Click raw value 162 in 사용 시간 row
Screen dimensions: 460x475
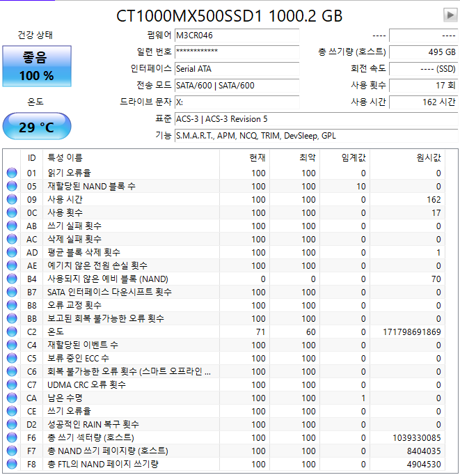(434, 200)
